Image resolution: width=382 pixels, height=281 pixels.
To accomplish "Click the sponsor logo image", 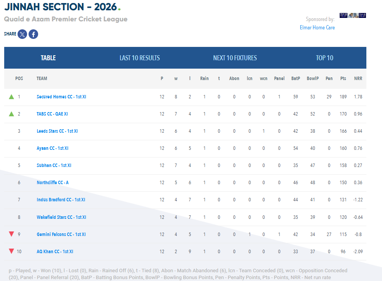I will click(353, 15).
